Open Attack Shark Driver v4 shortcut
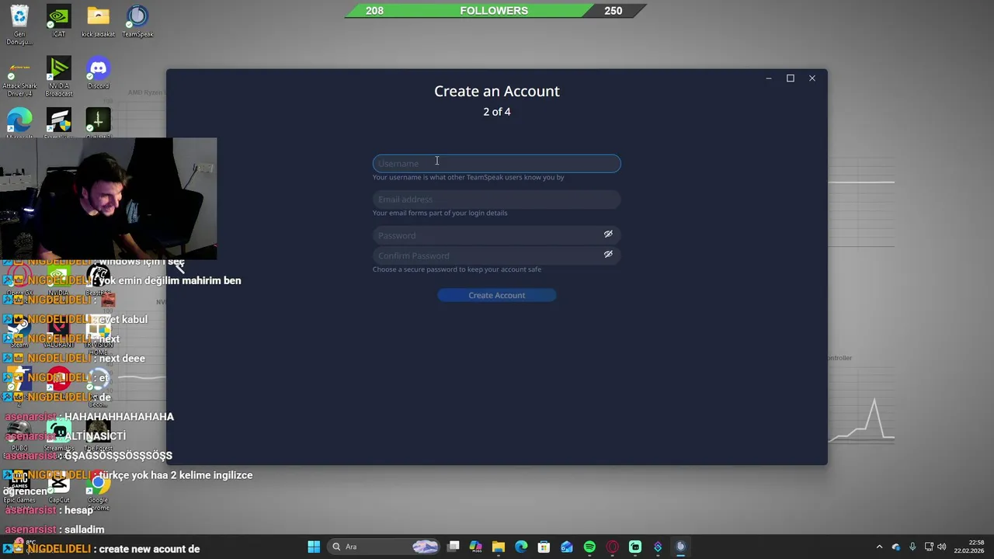Screen dimensions: 994x559 pyautogui.click(x=19, y=77)
